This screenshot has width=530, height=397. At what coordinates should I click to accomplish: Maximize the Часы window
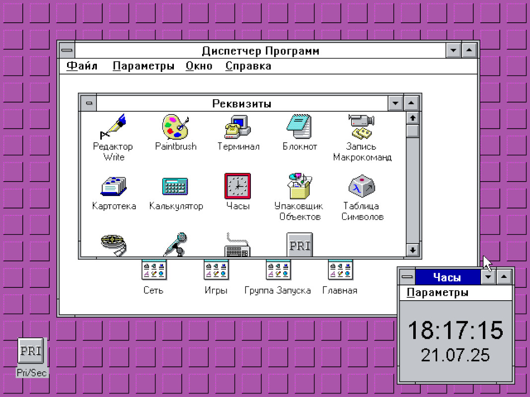[x=504, y=277]
